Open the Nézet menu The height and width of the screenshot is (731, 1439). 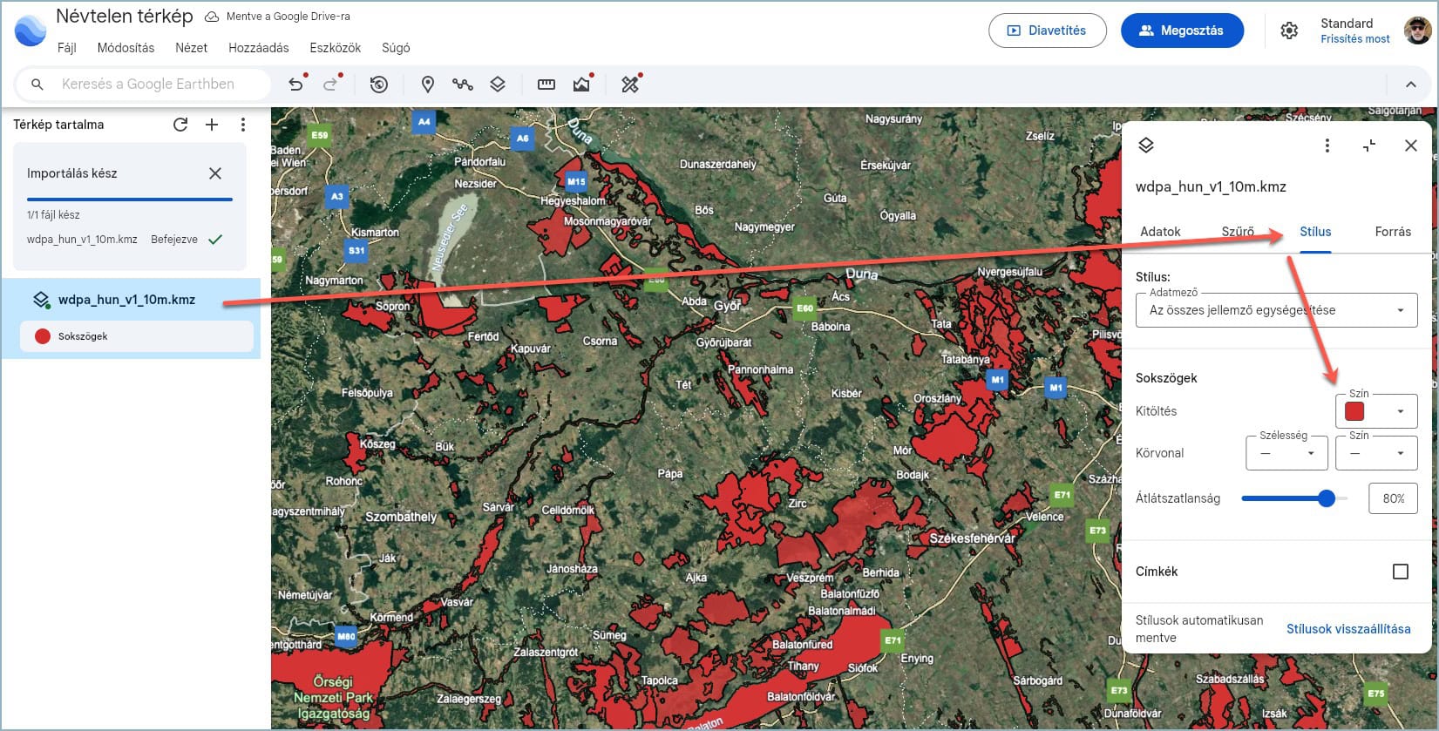[191, 48]
